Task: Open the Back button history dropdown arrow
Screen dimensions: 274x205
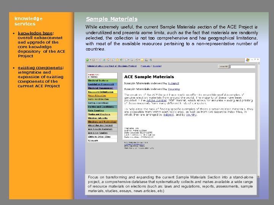Action: pos(91,60)
